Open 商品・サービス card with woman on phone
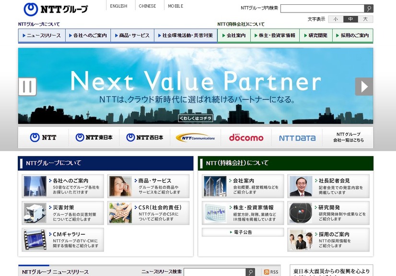The image size is (396, 276). coord(148,186)
